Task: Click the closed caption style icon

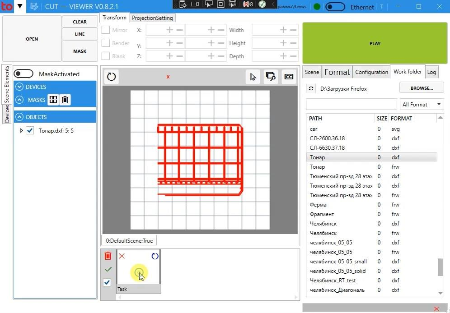Action: [289, 77]
